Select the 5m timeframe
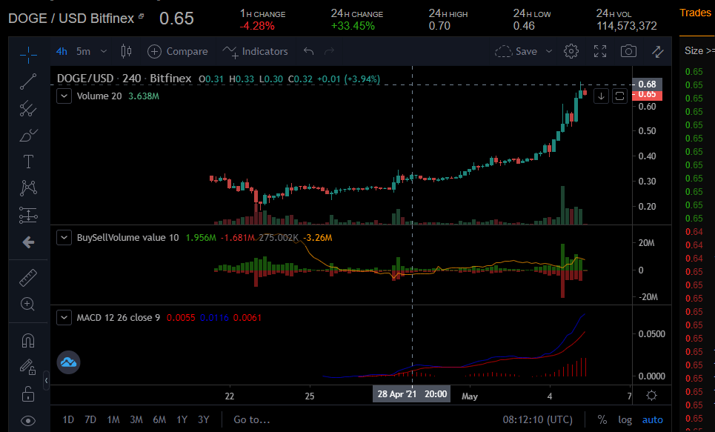The image size is (715, 432). pos(83,52)
